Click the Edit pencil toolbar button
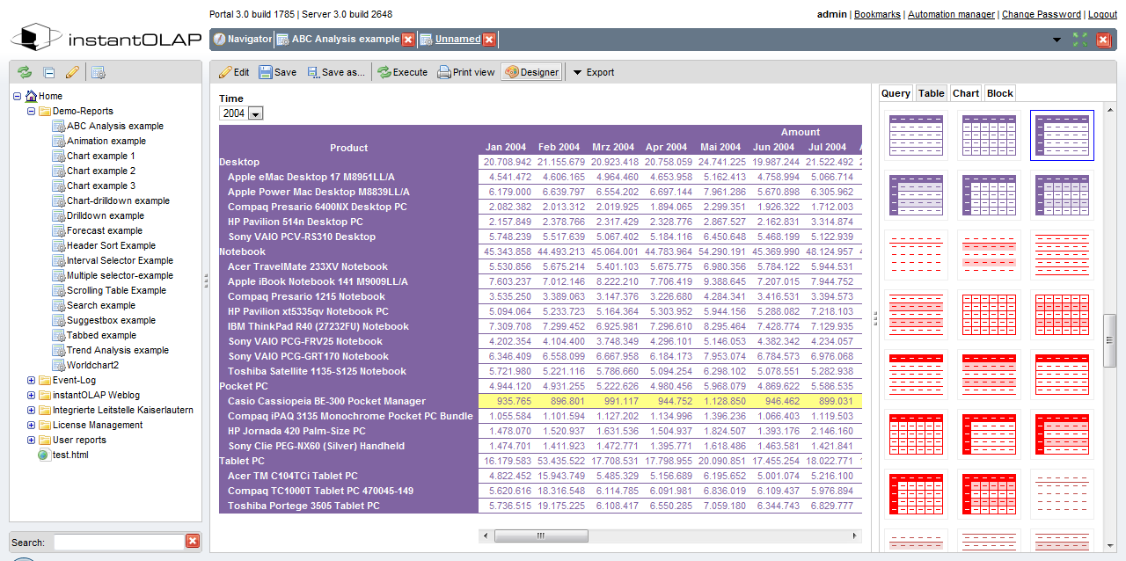The width and height of the screenshot is (1126, 561). click(x=234, y=72)
